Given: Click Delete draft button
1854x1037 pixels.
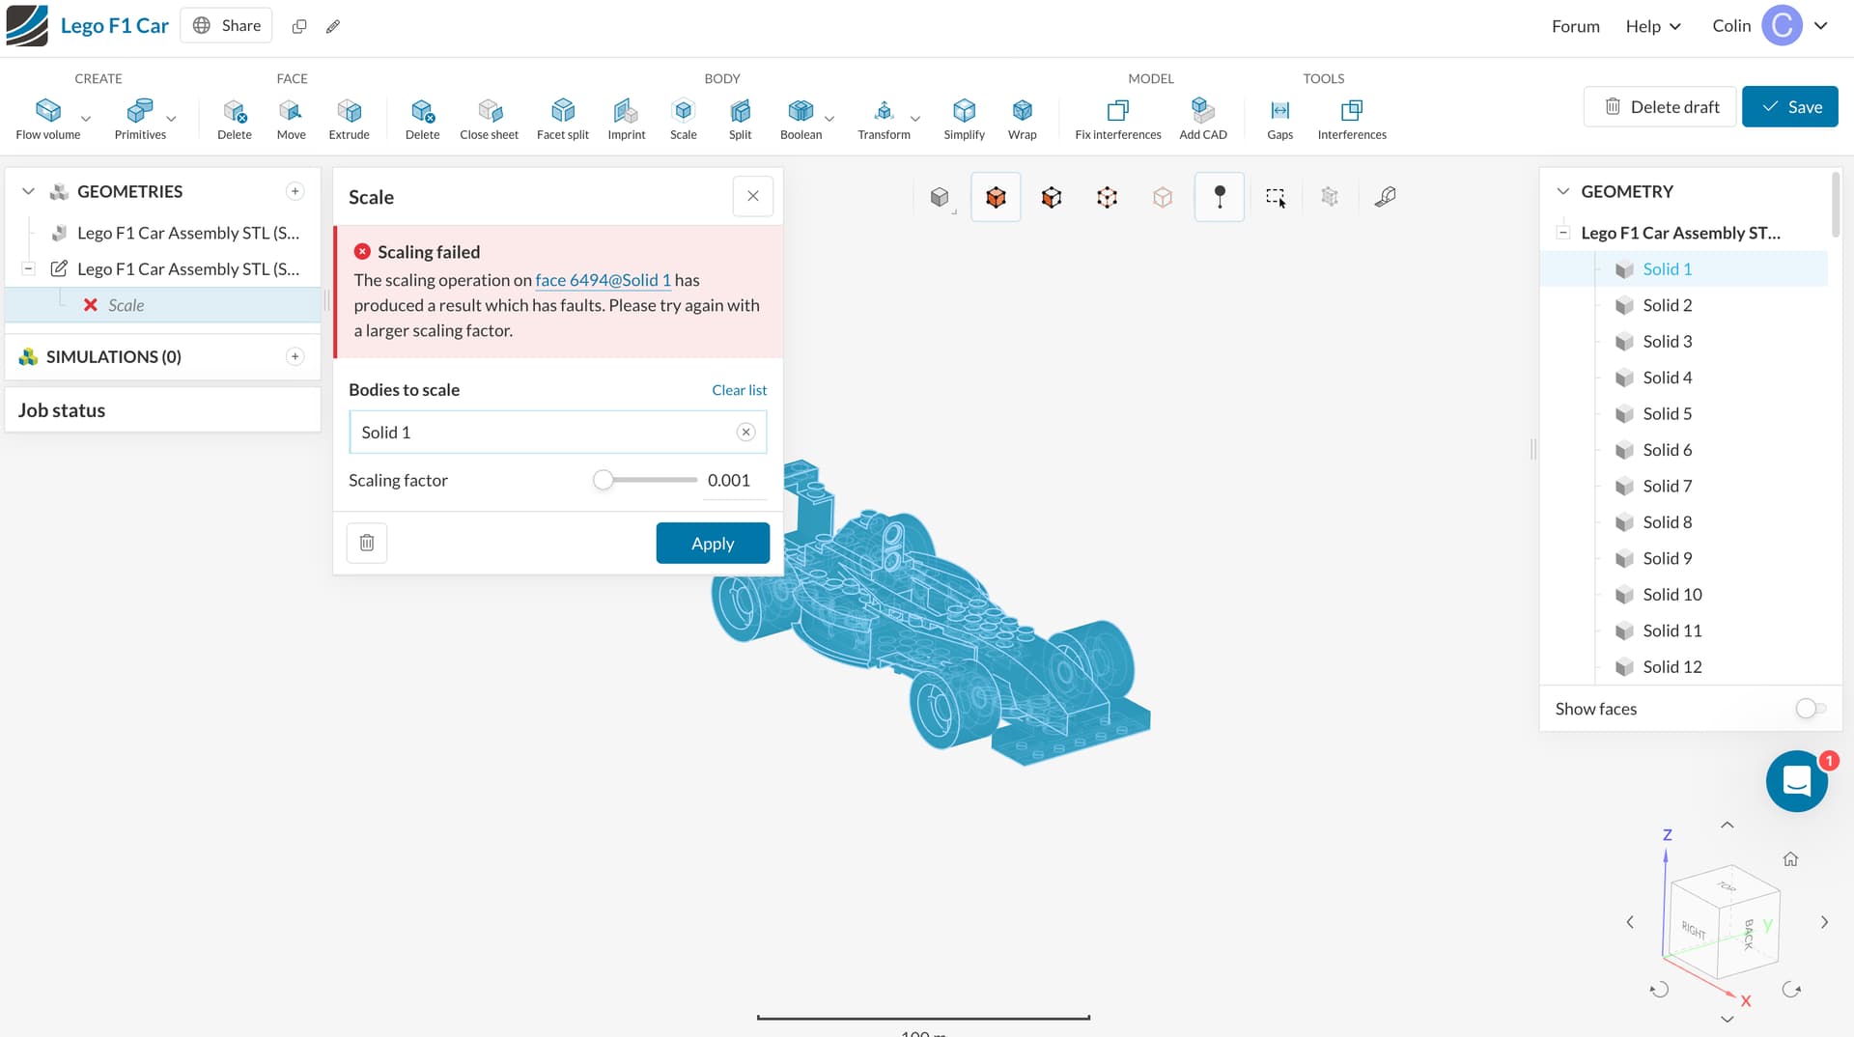Looking at the screenshot, I should click(1660, 107).
